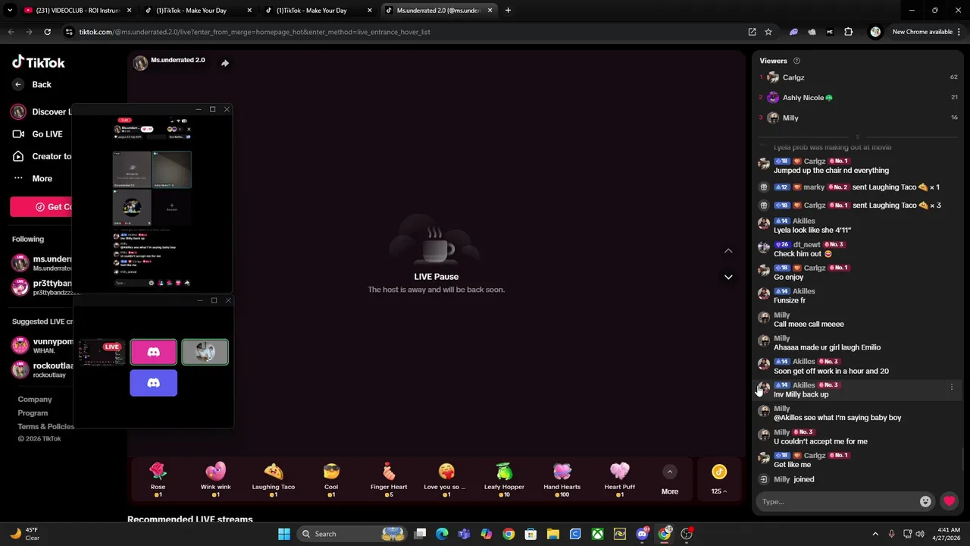Click the taskbar Search box
This screenshot has height=546, width=970.
coord(353,534)
